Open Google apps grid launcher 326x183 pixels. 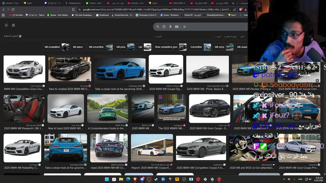[x=13, y=25]
